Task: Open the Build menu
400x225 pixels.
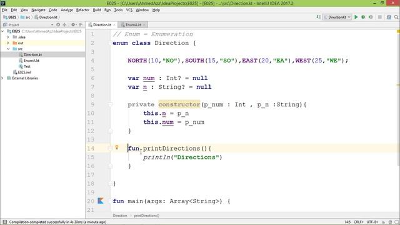Action: [x=97, y=10]
